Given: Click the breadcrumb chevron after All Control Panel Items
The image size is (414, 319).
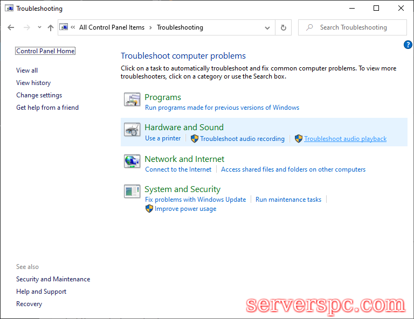Looking at the screenshot, I should 151,27.
